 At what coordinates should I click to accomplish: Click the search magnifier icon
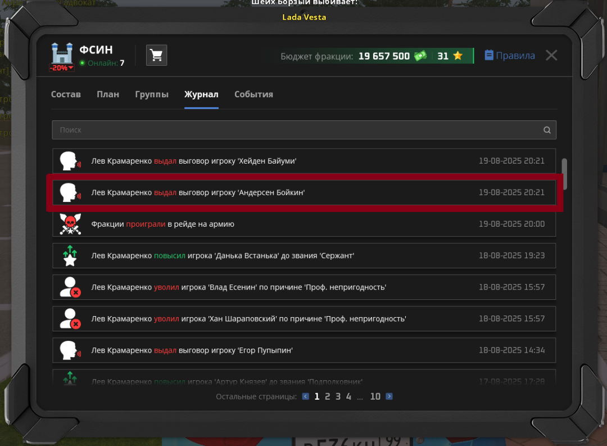click(x=547, y=130)
